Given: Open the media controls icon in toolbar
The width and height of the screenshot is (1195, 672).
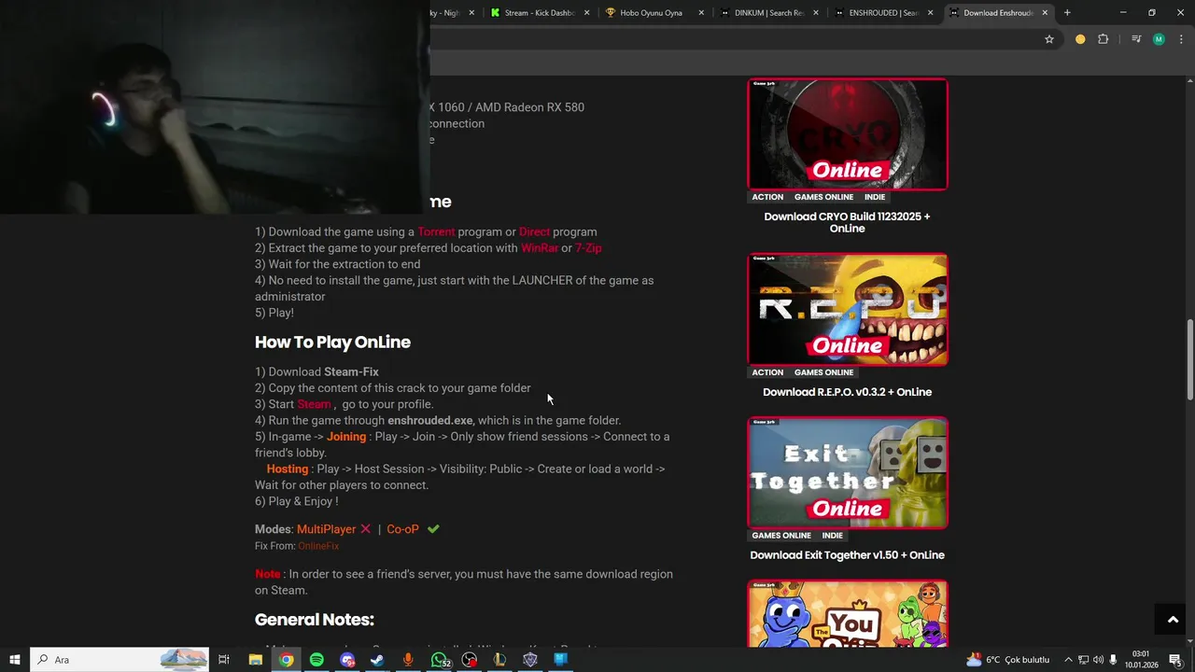Looking at the screenshot, I should point(1135,39).
